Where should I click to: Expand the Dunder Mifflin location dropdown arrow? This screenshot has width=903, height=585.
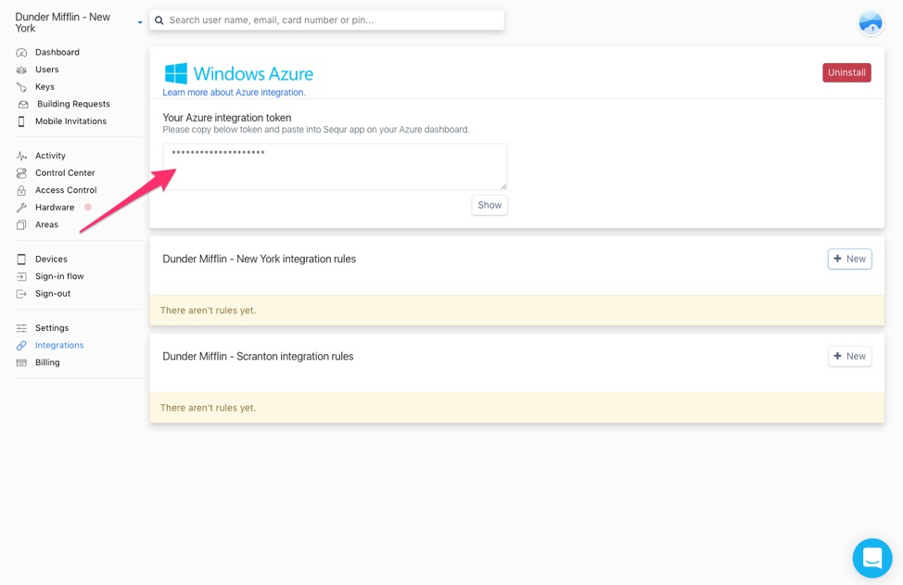140,23
